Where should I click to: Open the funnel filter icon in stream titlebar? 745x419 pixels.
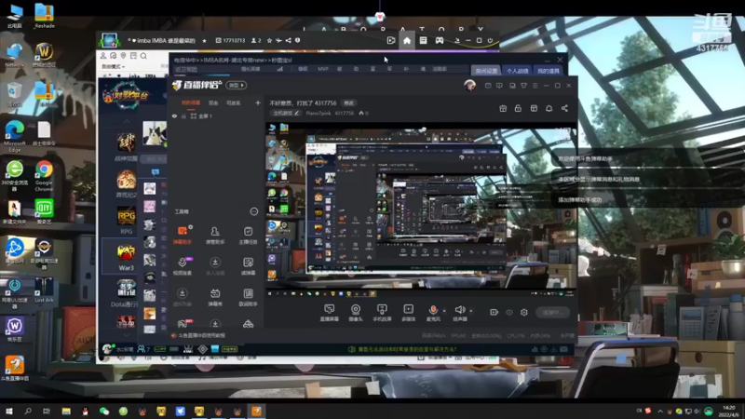(x=523, y=86)
